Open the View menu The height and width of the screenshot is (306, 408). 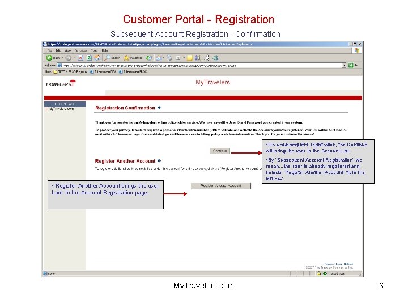point(67,50)
